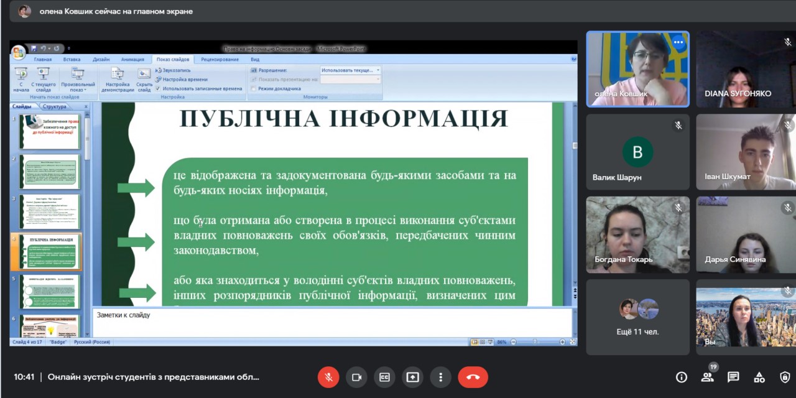Show the participants list icon
796x398 pixels.
coord(707,377)
